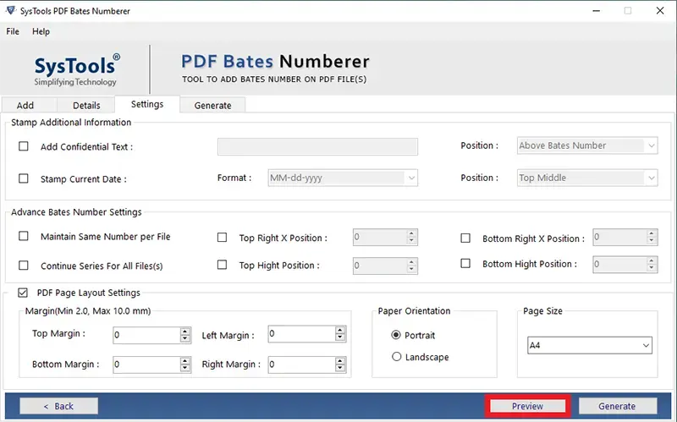Click the Left Margin value field
The height and width of the screenshot is (422, 677).
click(301, 333)
